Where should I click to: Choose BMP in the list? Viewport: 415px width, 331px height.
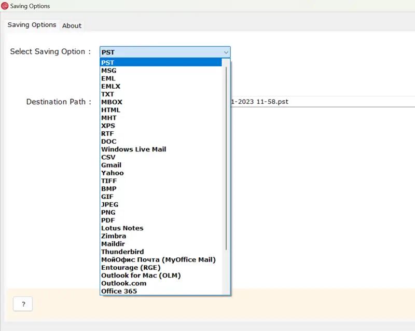pos(161,188)
